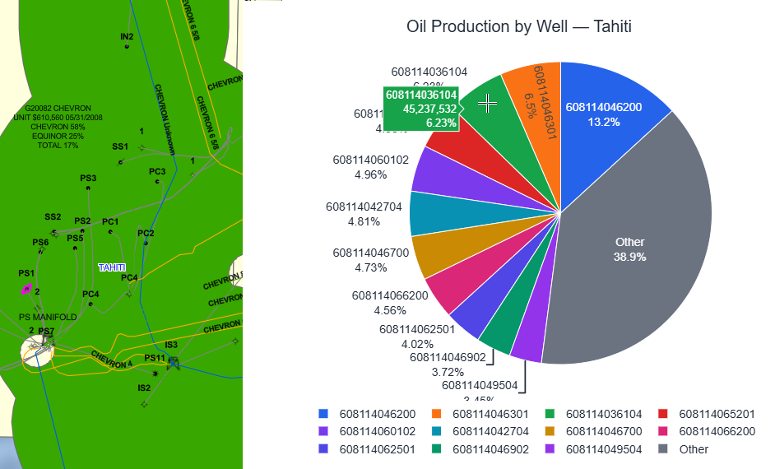The image size is (775, 469).
Task: Click the IN2 well label on the map
Action: coord(127,36)
